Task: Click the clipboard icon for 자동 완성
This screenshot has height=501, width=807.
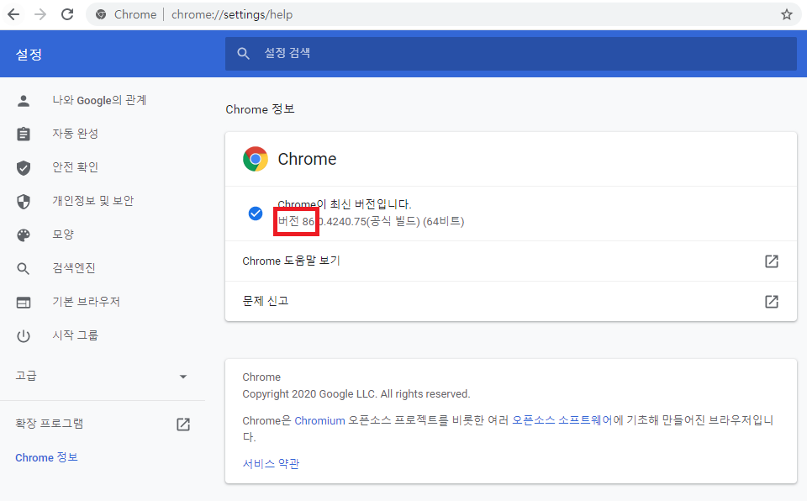Action: pyautogui.click(x=24, y=134)
